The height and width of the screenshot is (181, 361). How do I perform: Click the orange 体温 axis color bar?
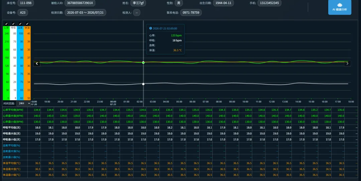tap(27, 63)
